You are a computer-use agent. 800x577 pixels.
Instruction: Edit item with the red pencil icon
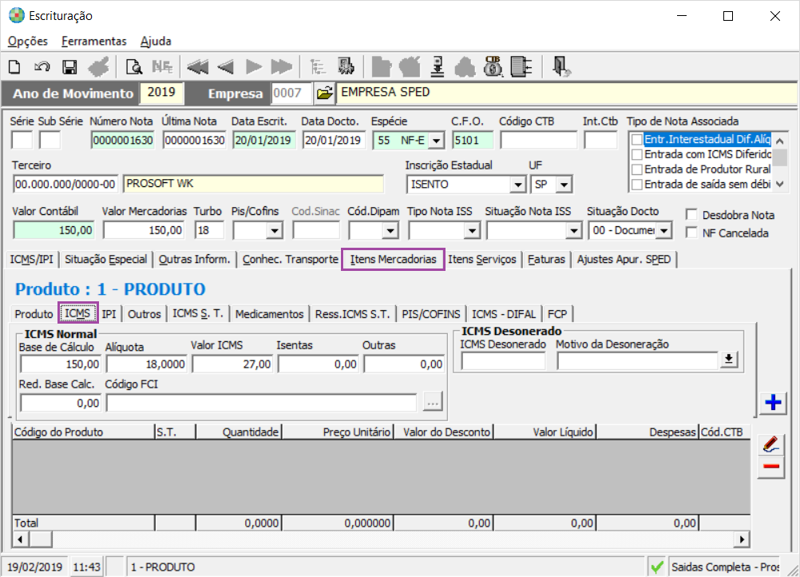[771, 444]
